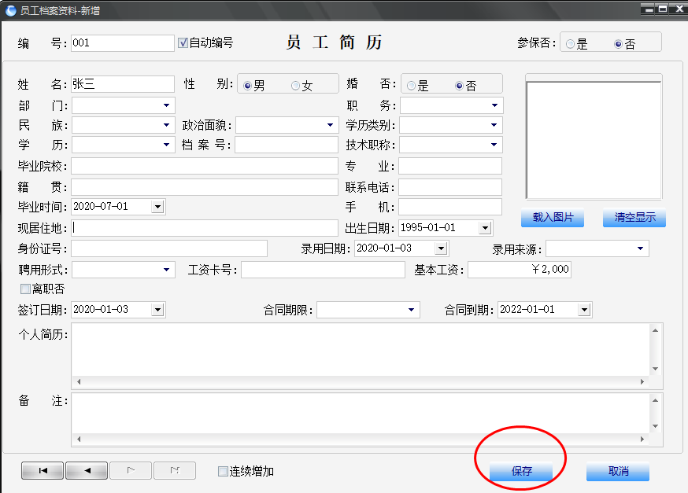This screenshot has width=688, height=493.
Task: Expand the 政治面貌 dropdown
Action: point(330,125)
